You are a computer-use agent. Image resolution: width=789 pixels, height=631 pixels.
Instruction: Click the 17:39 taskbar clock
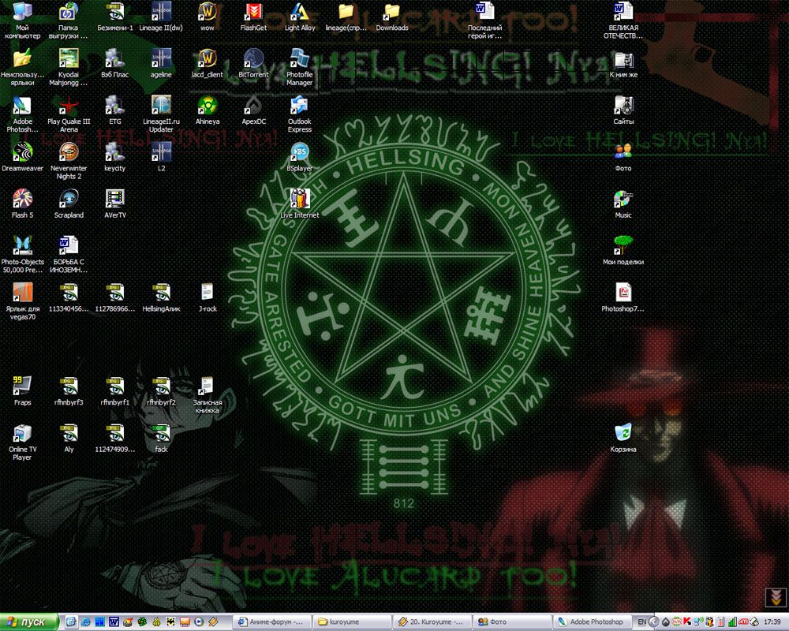[772, 622]
